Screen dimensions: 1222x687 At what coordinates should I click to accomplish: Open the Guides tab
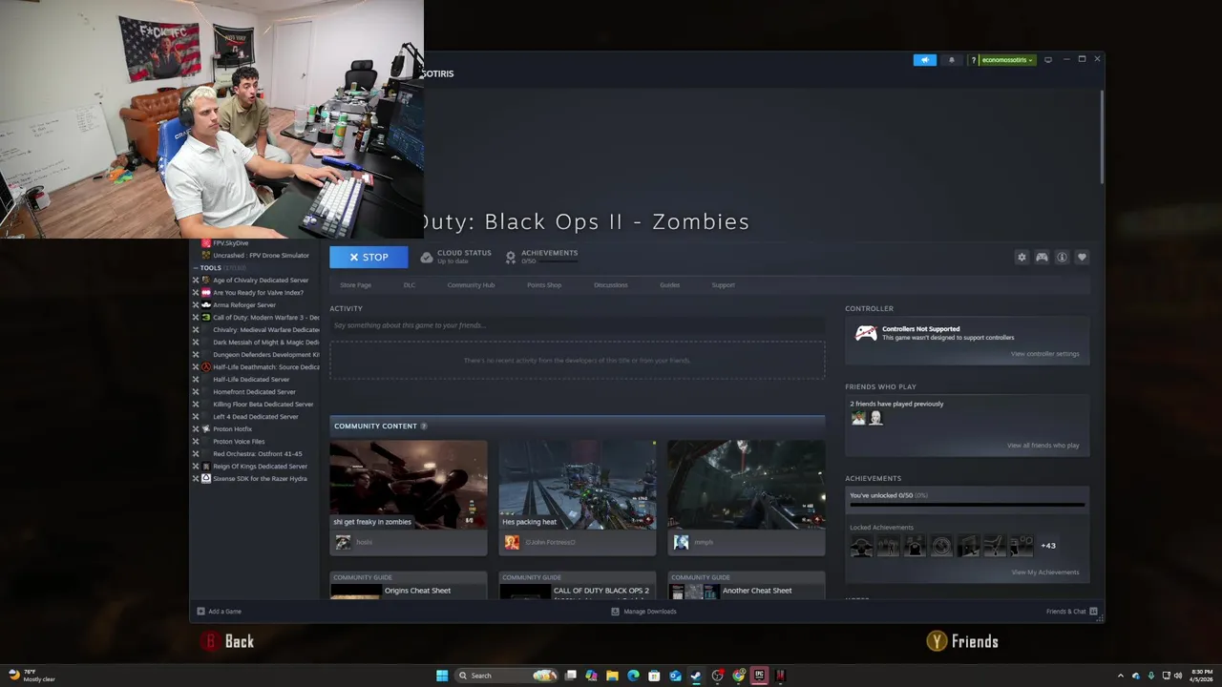point(670,285)
